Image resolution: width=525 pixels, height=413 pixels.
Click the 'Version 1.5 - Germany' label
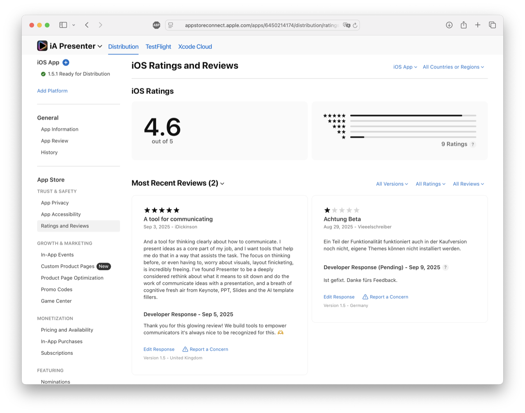tap(346, 306)
